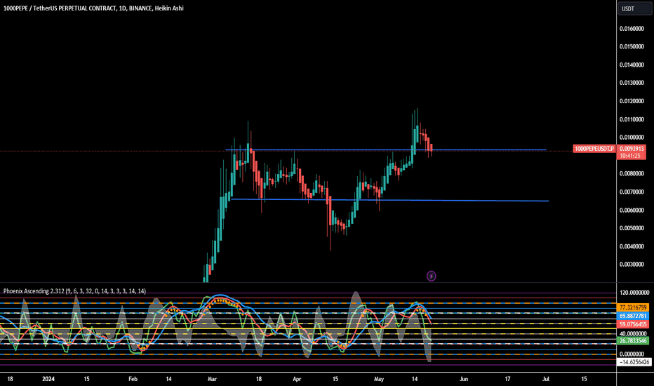This screenshot has width=654, height=386.
Task: Click the 0.0150000 price axis label
Action: [632, 46]
